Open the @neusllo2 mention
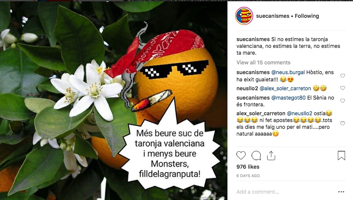 (x=300, y=113)
